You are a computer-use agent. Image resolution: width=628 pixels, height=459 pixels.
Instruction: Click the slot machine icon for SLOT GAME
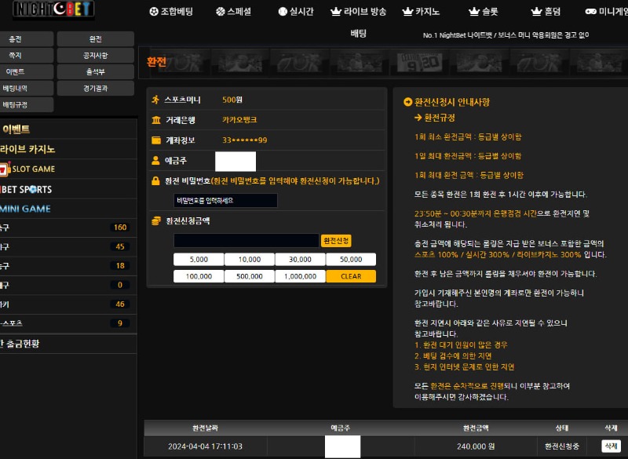(x=4, y=169)
